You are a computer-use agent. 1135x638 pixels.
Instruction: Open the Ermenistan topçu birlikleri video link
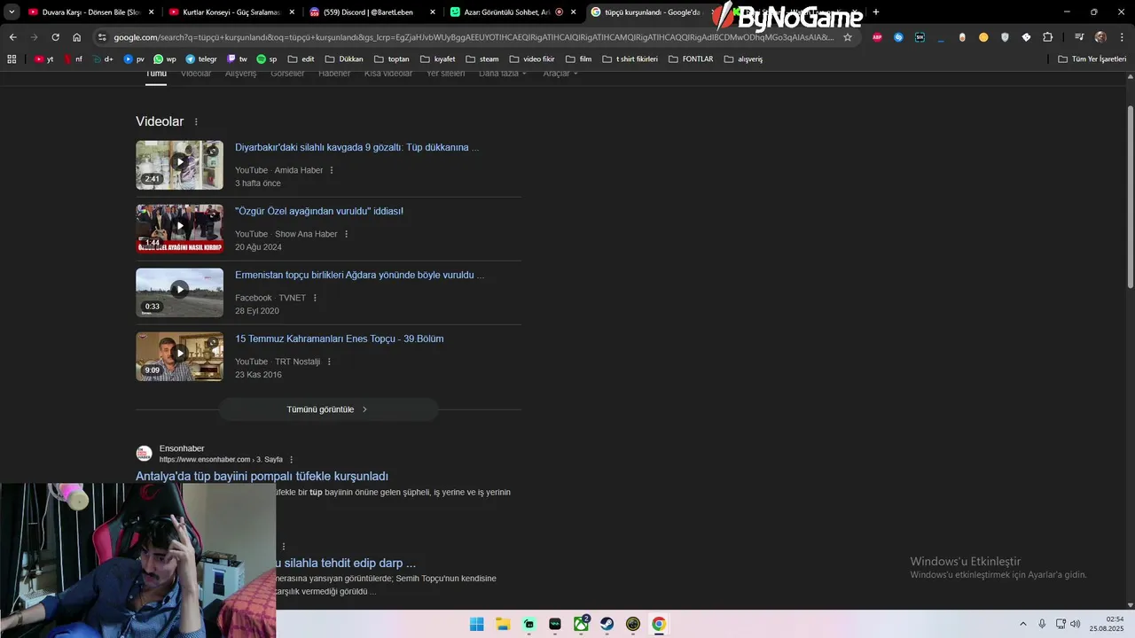click(x=359, y=276)
